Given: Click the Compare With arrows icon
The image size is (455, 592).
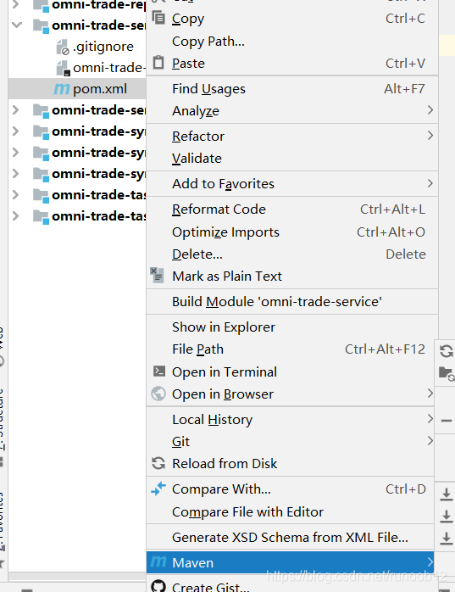Looking at the screenshot, I should coord(158,489).
